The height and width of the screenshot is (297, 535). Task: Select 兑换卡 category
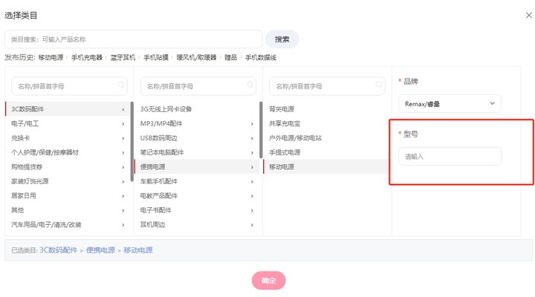point(68,138)
